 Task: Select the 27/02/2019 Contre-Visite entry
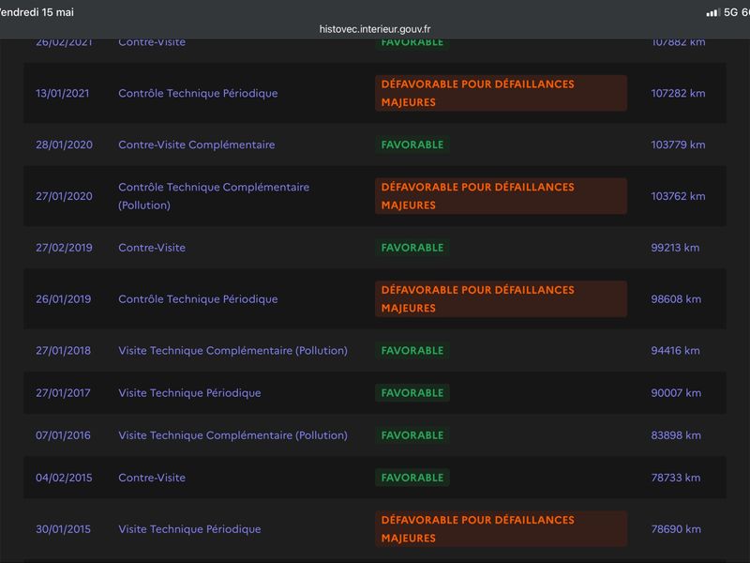click(x=374, y=248)
